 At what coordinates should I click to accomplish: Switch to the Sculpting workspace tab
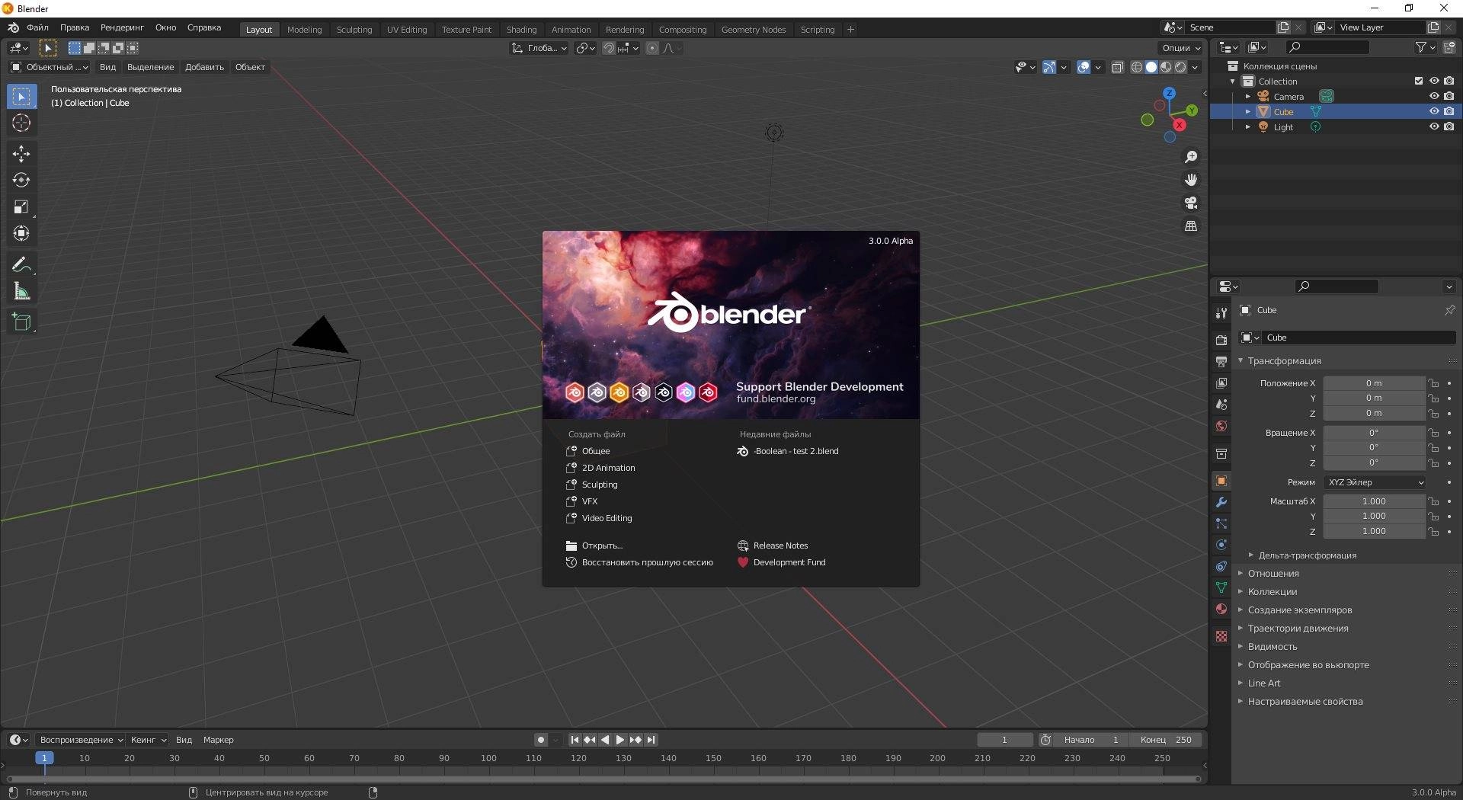pos(354,29)
